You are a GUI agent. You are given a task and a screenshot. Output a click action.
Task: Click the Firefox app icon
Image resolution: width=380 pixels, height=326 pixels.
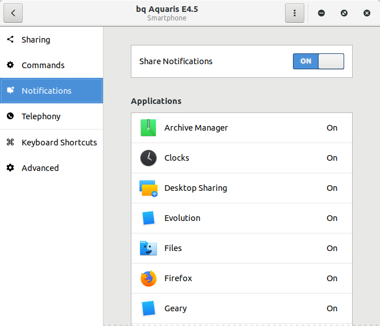[148, 278]
